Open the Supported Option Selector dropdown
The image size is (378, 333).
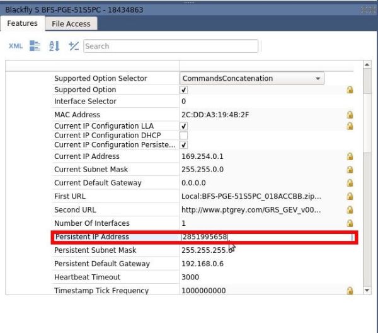tap(251, 78)
